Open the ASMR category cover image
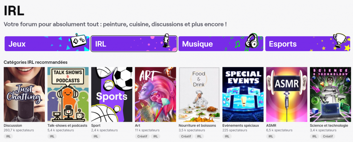 [x=286, y=94]
